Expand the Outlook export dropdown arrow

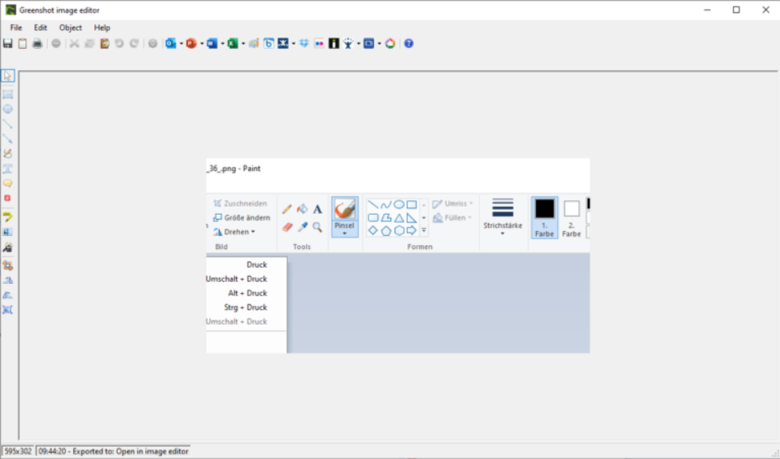[181, 44]
